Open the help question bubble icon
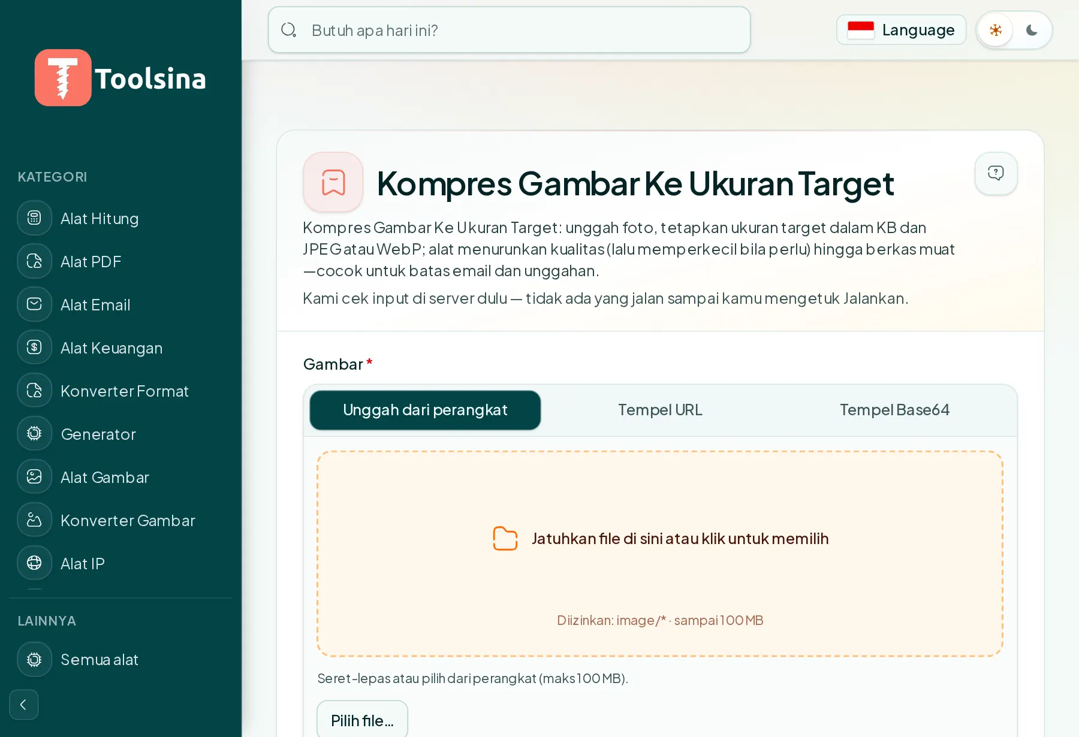This screenshot has width=1079, height=737. coord(996,173)
